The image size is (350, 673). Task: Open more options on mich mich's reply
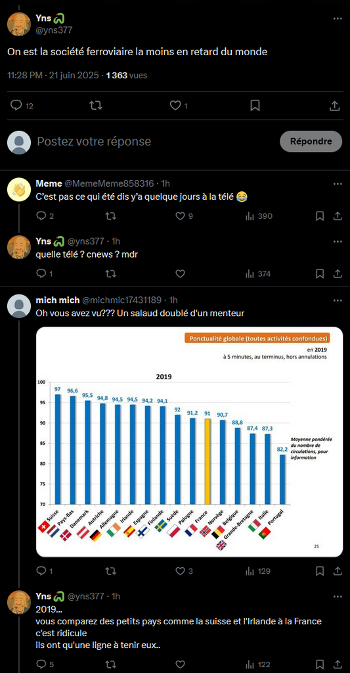click(338, 300)
